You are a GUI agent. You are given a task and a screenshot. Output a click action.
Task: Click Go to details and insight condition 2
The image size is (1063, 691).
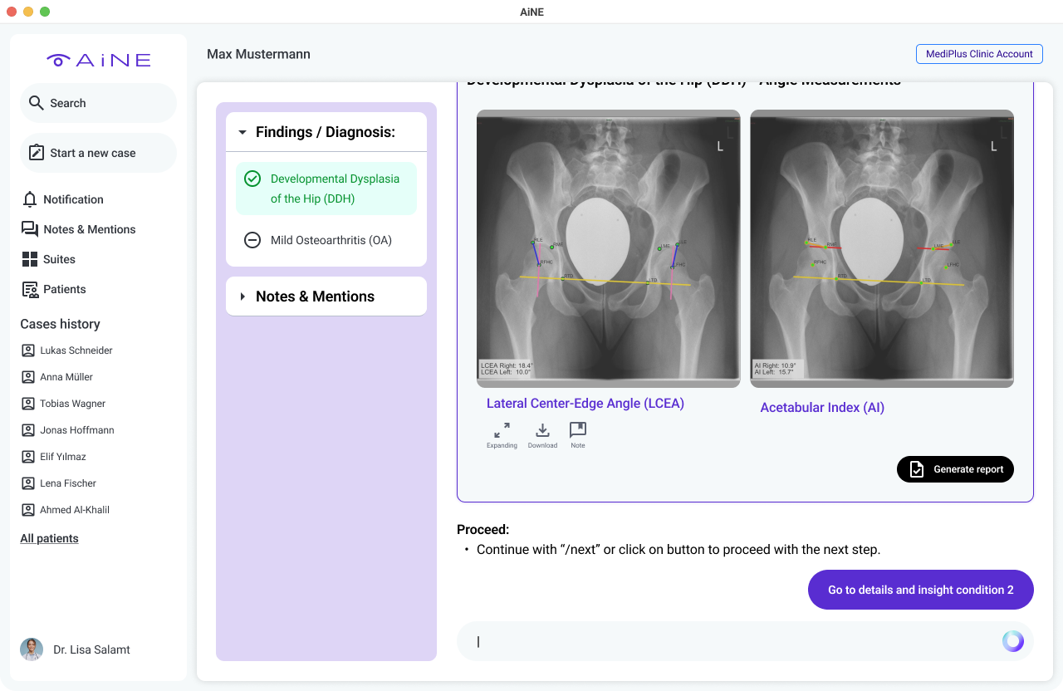(x=920, y=590)
